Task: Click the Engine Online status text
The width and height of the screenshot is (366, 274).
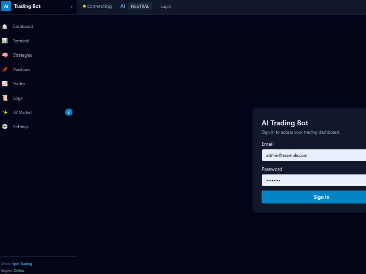Action: (x=19, y=271)
